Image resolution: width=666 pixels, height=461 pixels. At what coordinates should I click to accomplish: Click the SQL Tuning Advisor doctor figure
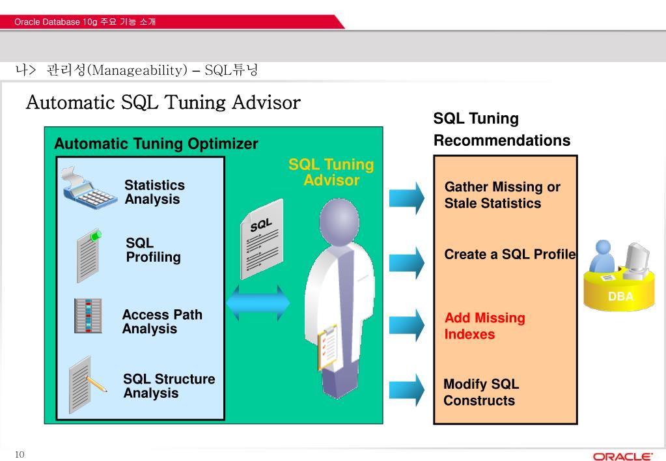pyautogui.click(x=339, y=299)
